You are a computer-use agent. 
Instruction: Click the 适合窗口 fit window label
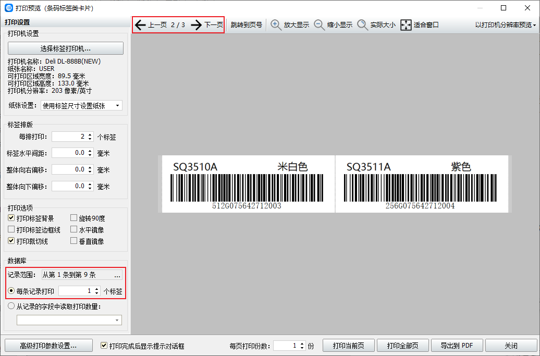click(x=426, y=25)
